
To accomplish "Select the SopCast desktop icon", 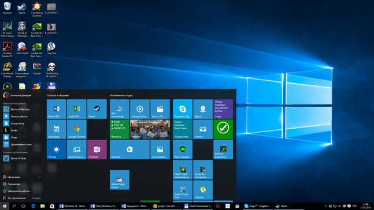I will pyautogui.click(x=51, y=48).
